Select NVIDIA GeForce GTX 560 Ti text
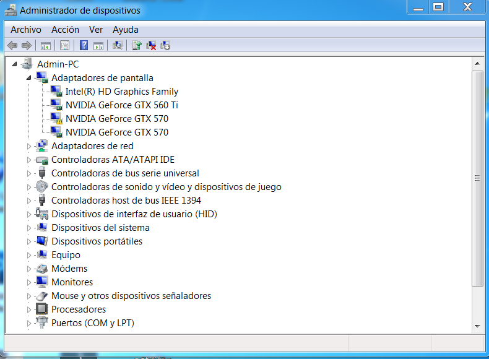489x359 pixels. (x=121, y=105)
